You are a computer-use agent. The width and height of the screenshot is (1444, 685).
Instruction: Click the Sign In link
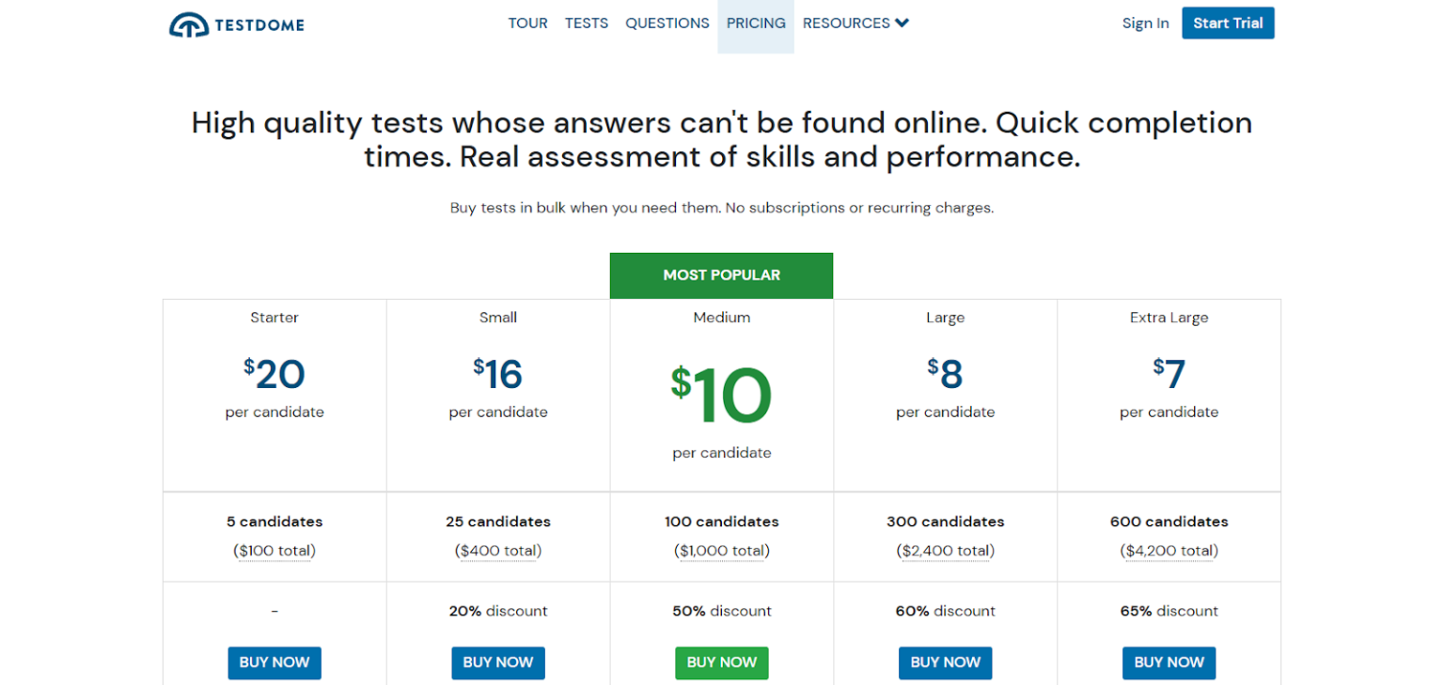[x=1145, y=23]
